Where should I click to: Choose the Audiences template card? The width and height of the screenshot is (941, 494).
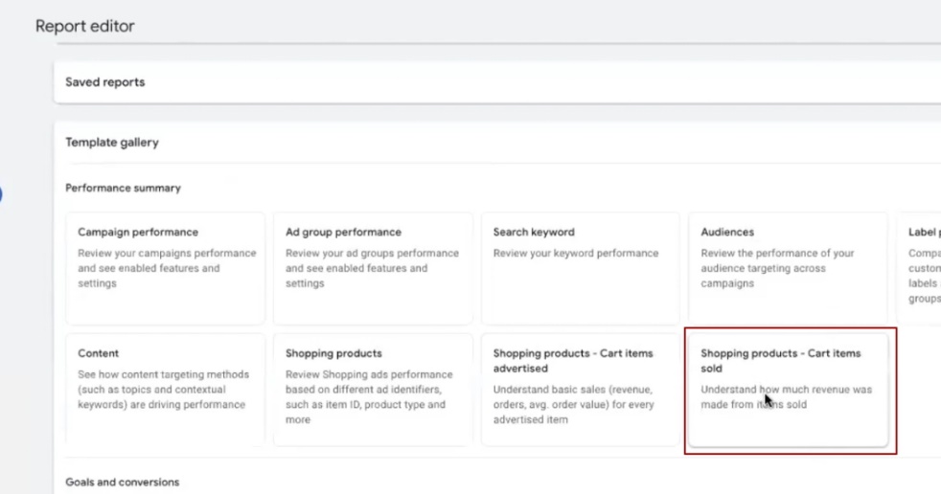pos(788,268)
